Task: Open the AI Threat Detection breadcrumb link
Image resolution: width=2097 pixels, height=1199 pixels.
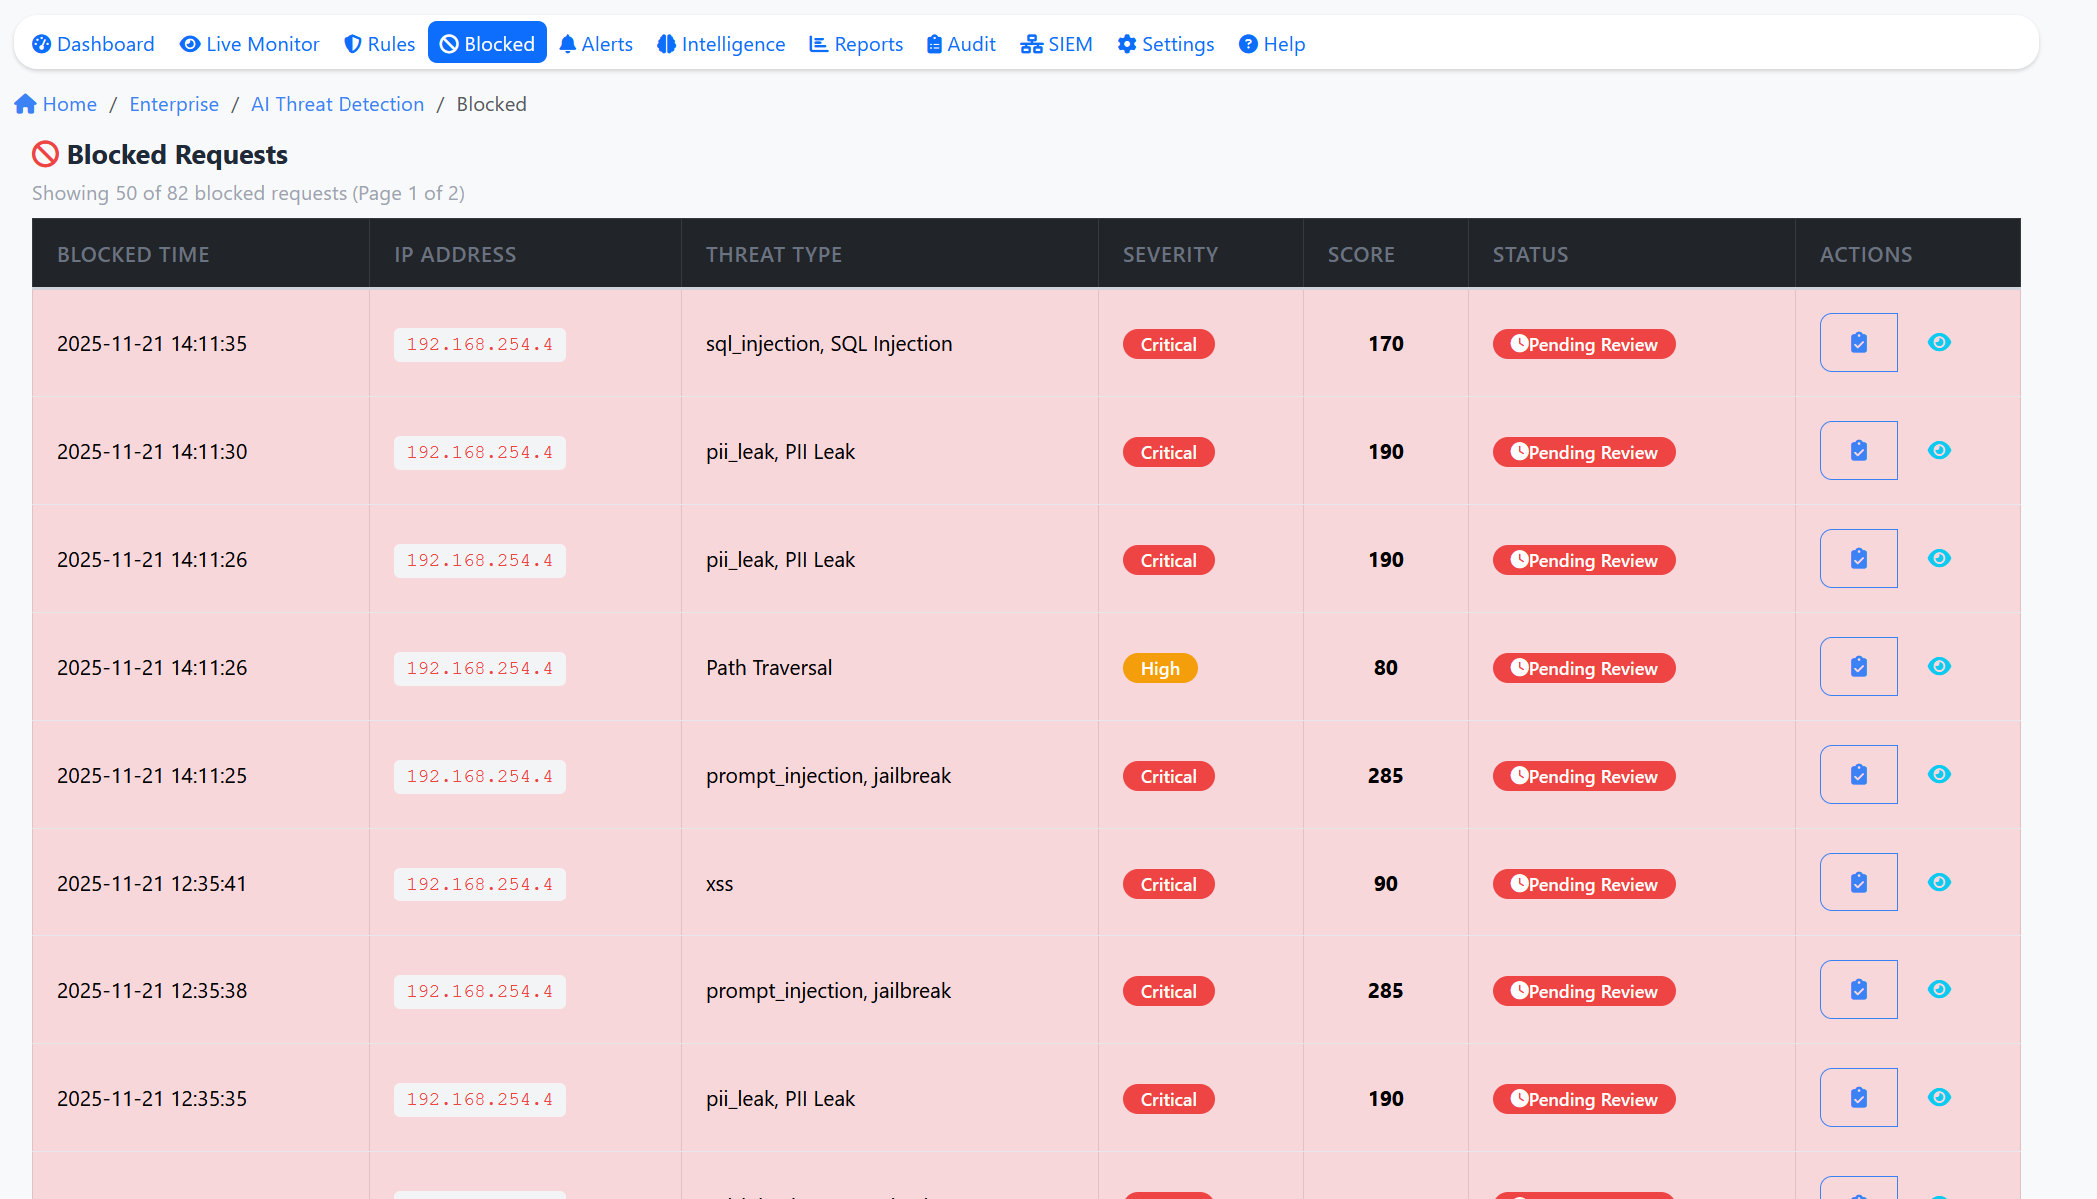Action: [338, 104]
